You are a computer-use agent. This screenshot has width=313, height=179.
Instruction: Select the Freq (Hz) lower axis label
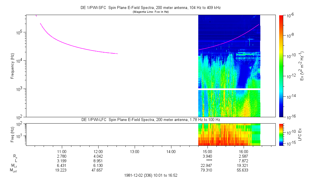(12, 134)
